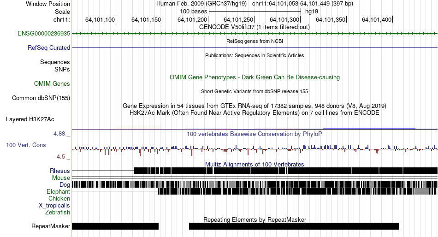Click the Window Position label
438x237 pixels.
coord(48,4)
